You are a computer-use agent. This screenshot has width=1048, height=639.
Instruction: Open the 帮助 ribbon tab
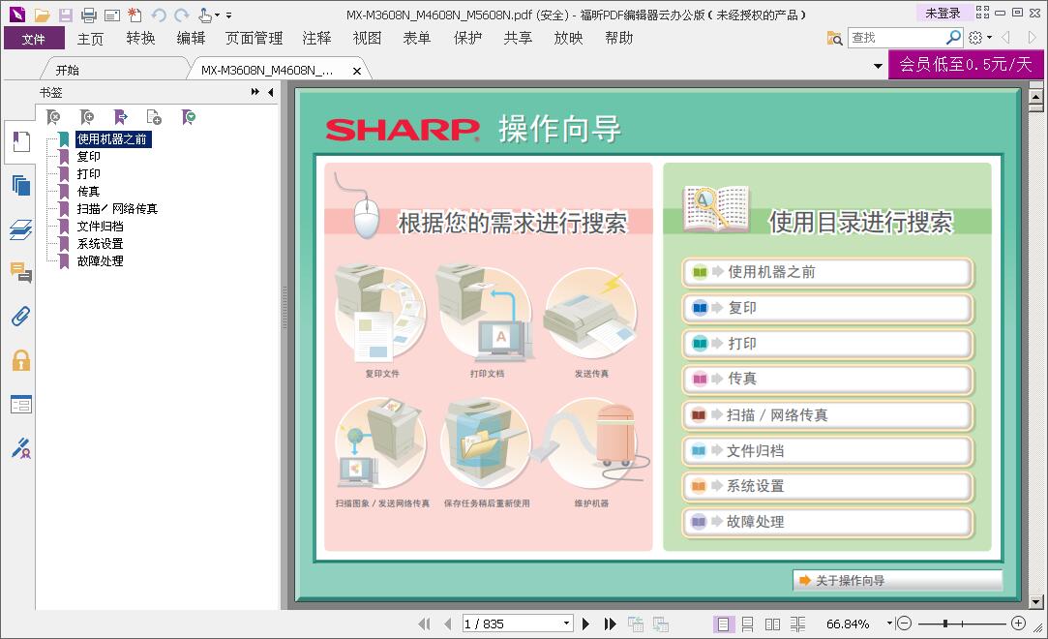[619, 38]
